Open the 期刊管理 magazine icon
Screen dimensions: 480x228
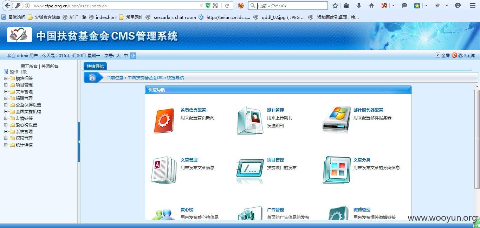pos(250,120)
